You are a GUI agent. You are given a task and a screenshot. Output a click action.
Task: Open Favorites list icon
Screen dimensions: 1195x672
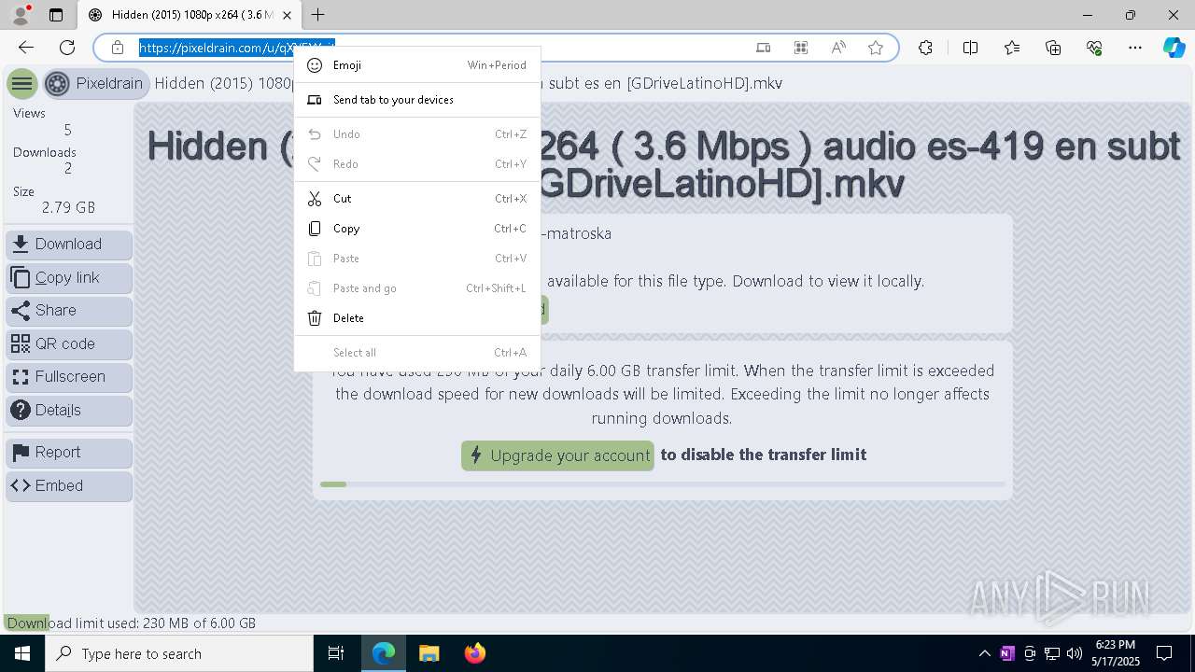click(x=1012, y=48)
